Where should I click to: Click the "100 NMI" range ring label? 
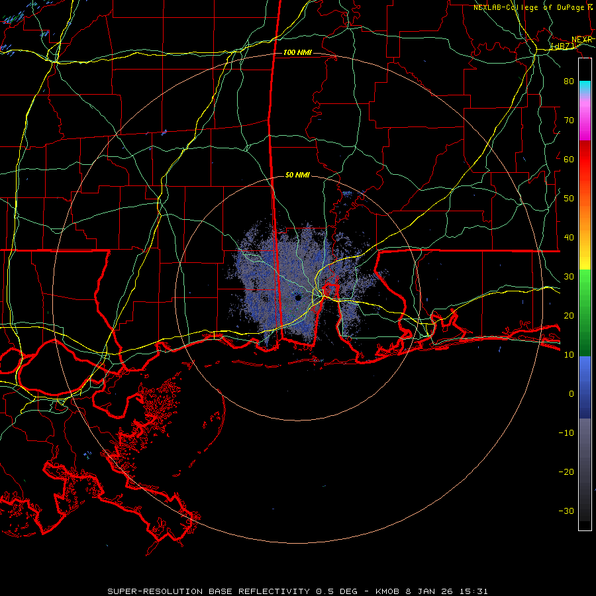(297, 52)
